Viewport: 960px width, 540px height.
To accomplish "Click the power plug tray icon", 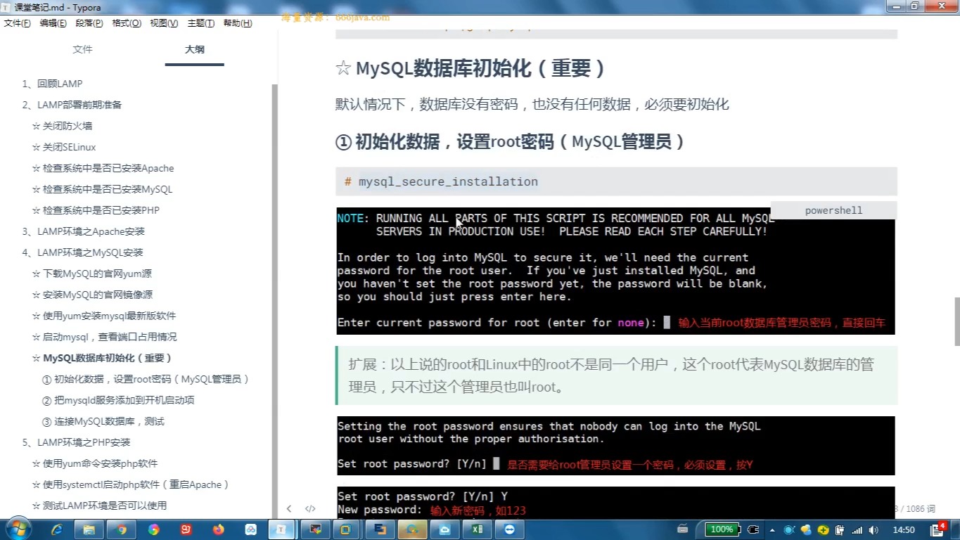I will (753, 529).
